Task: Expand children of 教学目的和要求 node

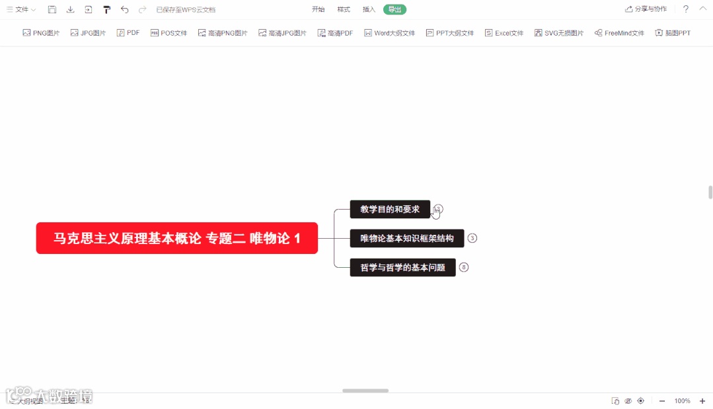Action: click(438, 209)
